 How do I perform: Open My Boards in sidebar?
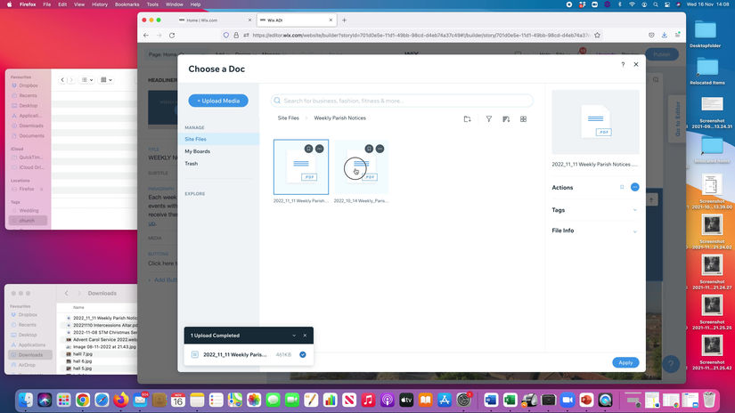pyautogui.click(x=198, y=151)
